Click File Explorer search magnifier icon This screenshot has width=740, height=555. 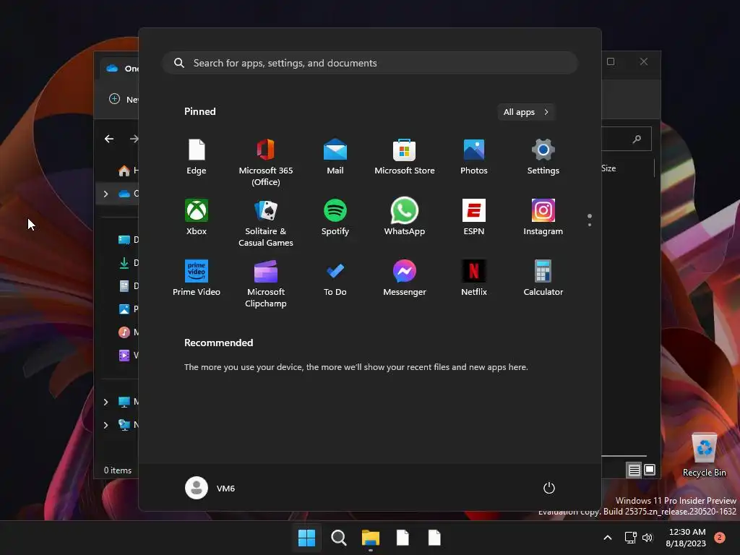(x=637, y=139)
